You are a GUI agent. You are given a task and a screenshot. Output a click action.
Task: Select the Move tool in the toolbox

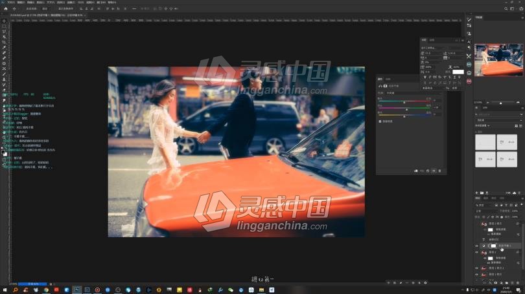pyautogui.click(x=5, y=21)
